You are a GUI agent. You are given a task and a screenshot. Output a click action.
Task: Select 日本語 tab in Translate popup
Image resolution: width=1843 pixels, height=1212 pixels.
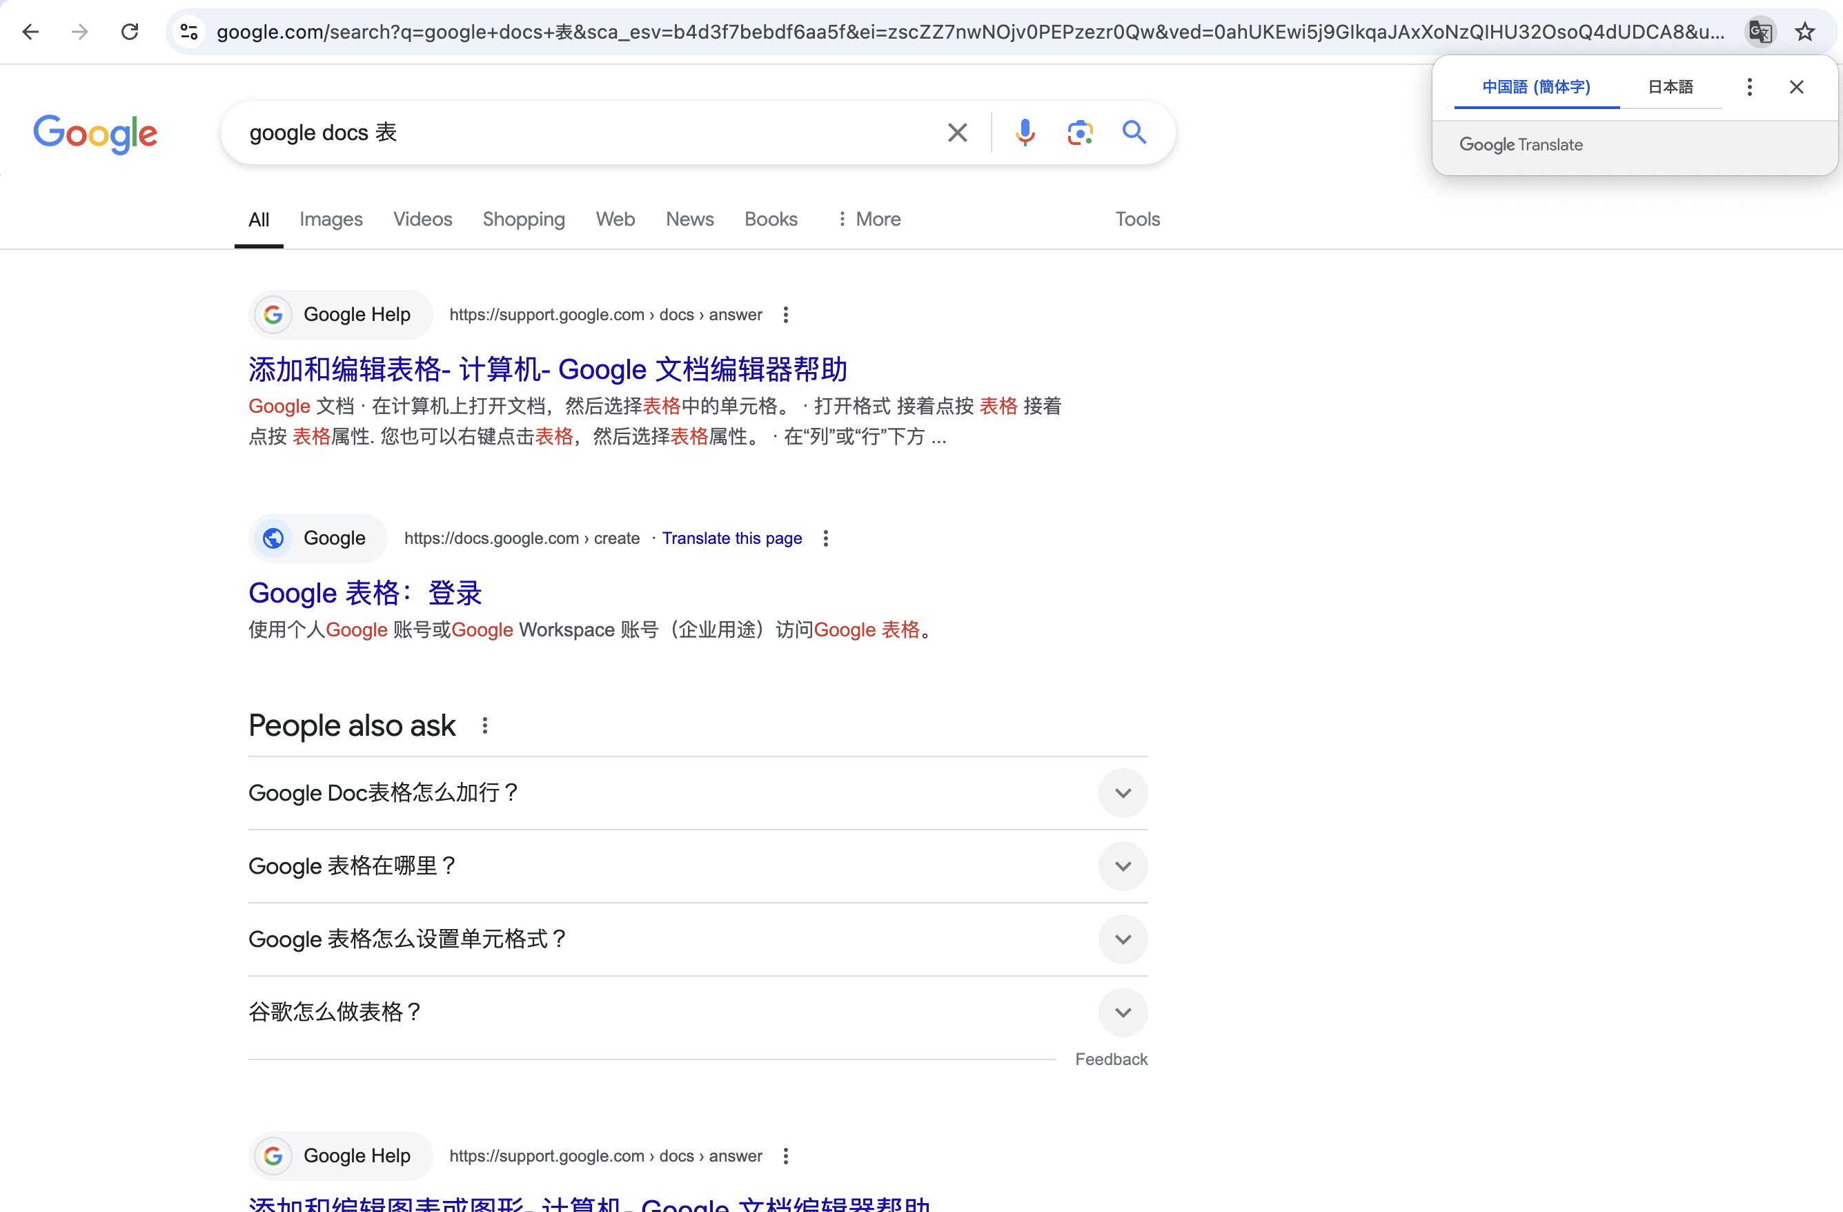[1670, 87]
